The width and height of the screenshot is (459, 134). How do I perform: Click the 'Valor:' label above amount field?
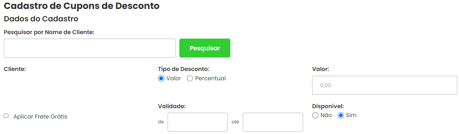321,69
